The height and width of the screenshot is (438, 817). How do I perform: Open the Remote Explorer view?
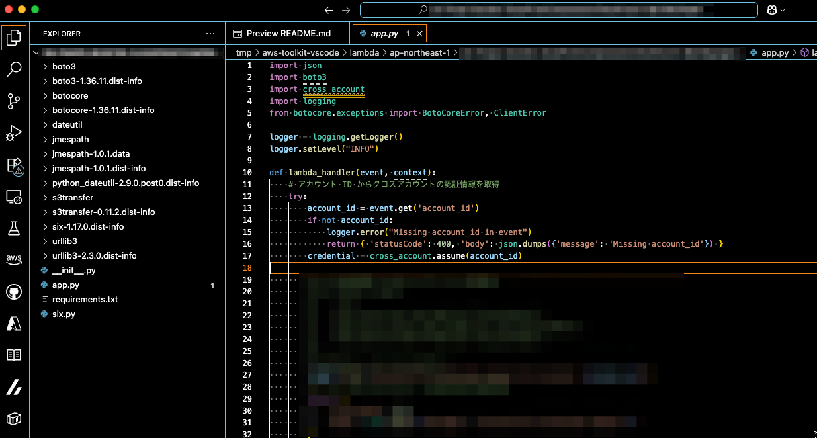[x=14, y=197]
